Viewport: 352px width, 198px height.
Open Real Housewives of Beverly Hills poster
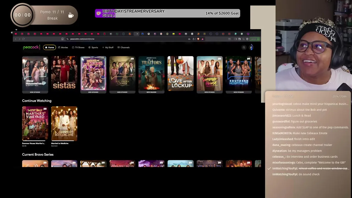(x=35, y=75)
